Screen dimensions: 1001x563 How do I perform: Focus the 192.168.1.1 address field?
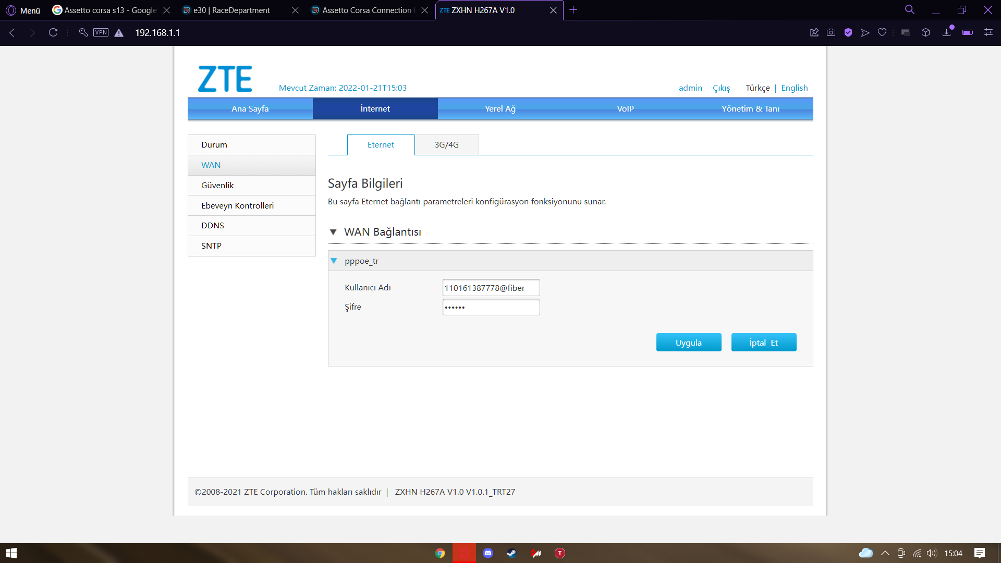(157, 32)
